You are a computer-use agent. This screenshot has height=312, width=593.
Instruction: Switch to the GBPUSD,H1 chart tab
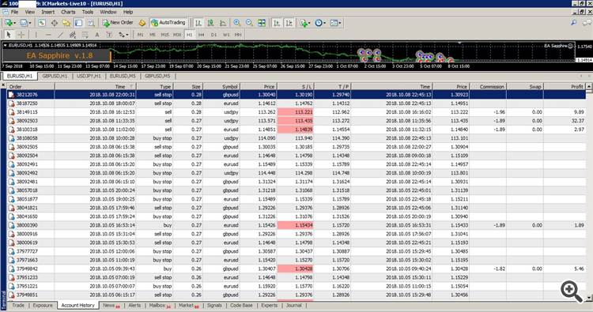click(55, 76)
